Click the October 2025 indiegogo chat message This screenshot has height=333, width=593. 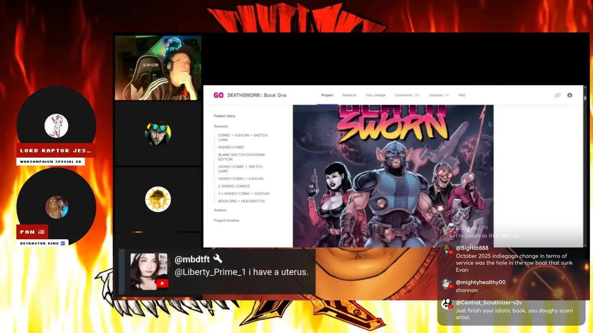514,263
